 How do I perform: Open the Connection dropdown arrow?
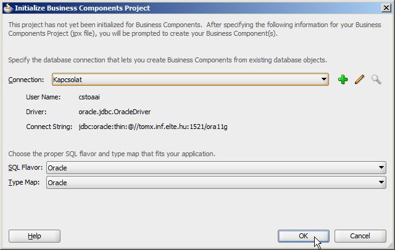(x=323, y=80)
